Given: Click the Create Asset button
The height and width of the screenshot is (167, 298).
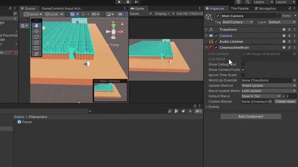Looking at the screenshot, I should [x=285, y=102].
